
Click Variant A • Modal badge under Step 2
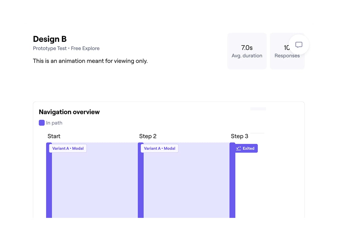[x=160, y=148]
